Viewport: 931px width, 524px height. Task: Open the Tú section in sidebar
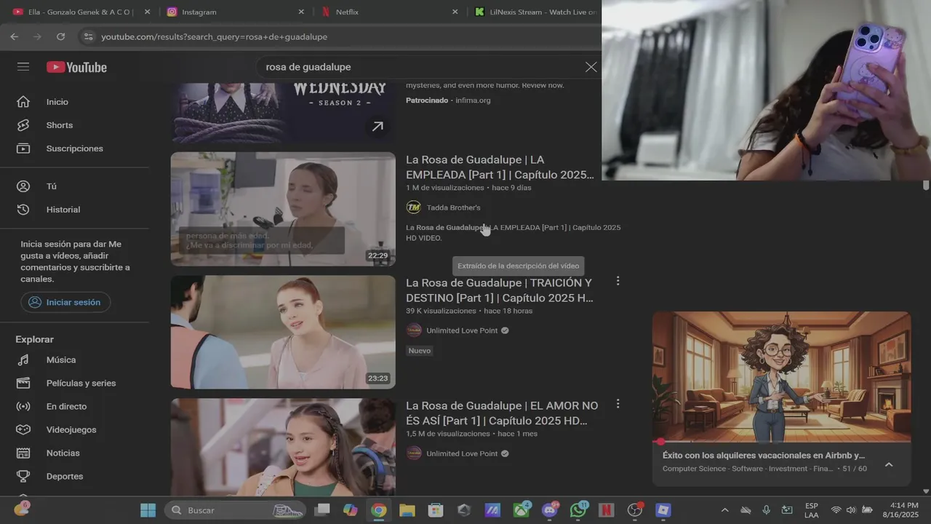tap(51, 186)
